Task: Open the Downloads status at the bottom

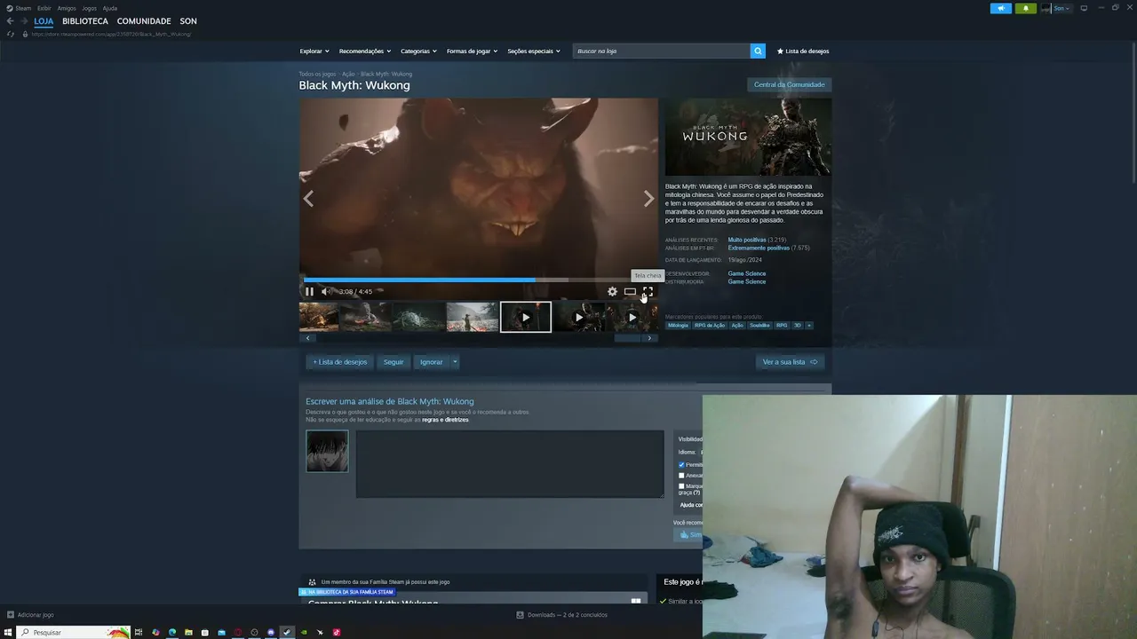Action: click(x=562, y=615)
